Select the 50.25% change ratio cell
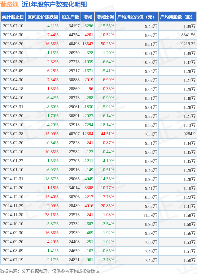 coord(107,44)
